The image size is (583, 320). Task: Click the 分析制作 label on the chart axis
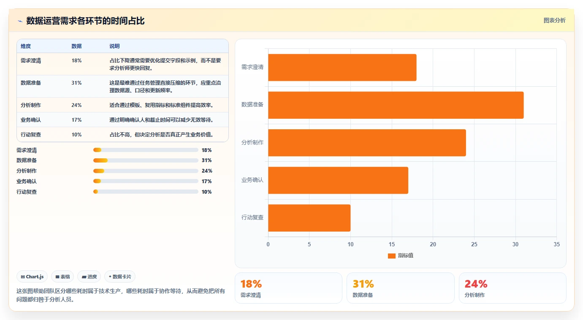click(x=252, y=143)
